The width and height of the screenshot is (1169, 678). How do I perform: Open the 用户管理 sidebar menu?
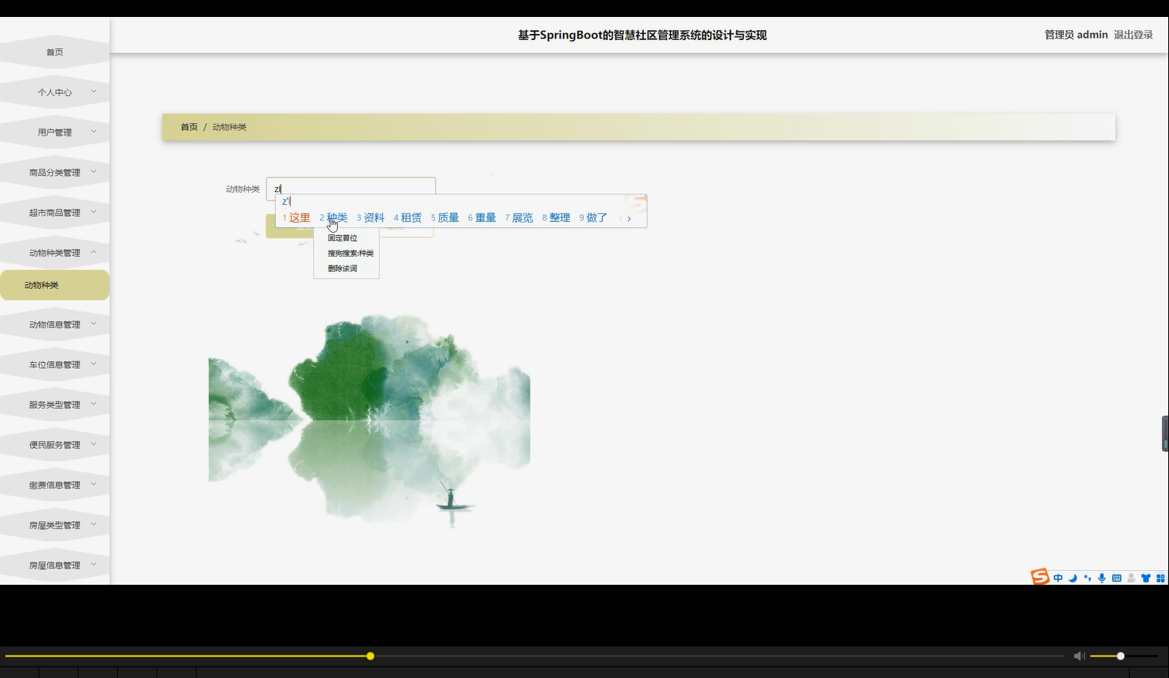(x=55, y=133)
